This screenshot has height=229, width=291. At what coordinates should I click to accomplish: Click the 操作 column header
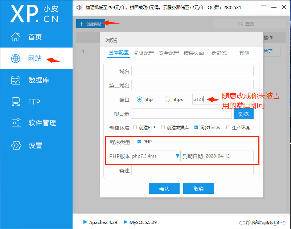tap(268, 37)
